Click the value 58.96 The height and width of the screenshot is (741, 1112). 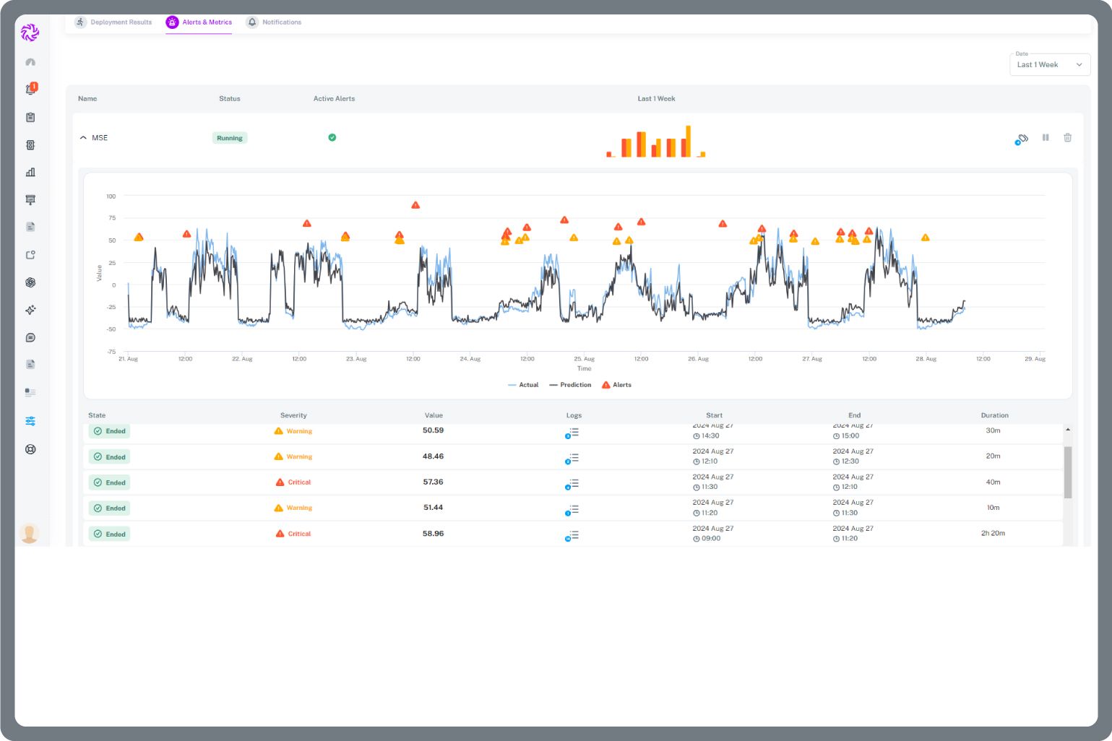coord(434,533)
